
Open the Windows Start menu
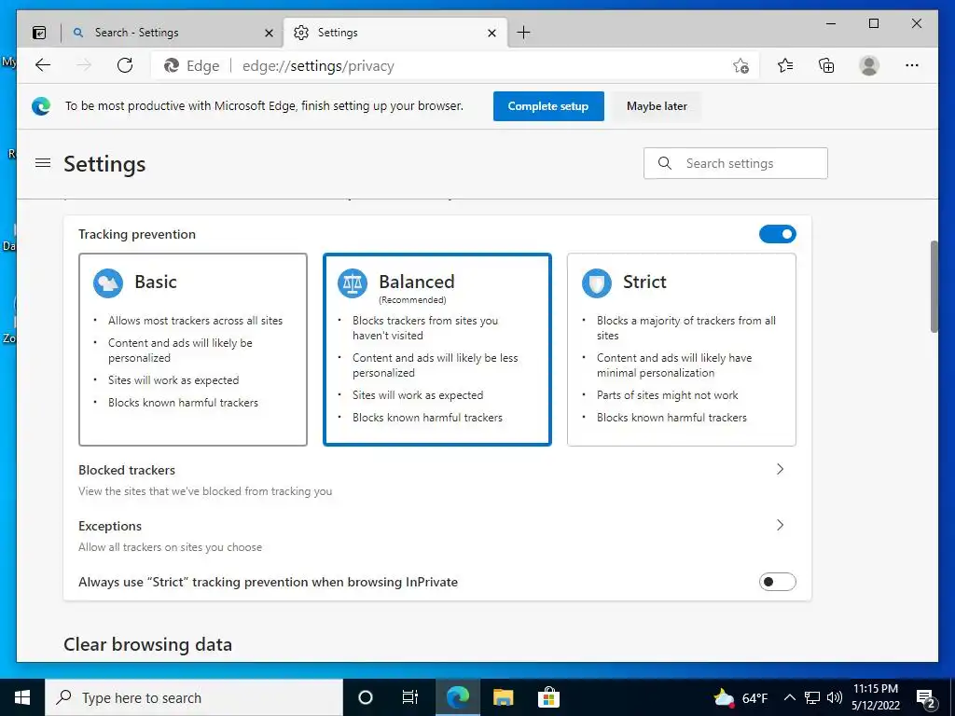pyautogui.click(x=22, y=697)
